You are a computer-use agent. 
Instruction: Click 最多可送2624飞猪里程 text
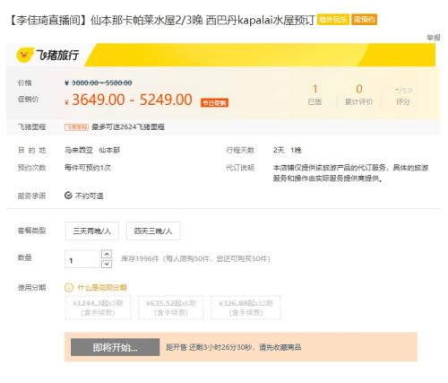[x=128, y=127]
